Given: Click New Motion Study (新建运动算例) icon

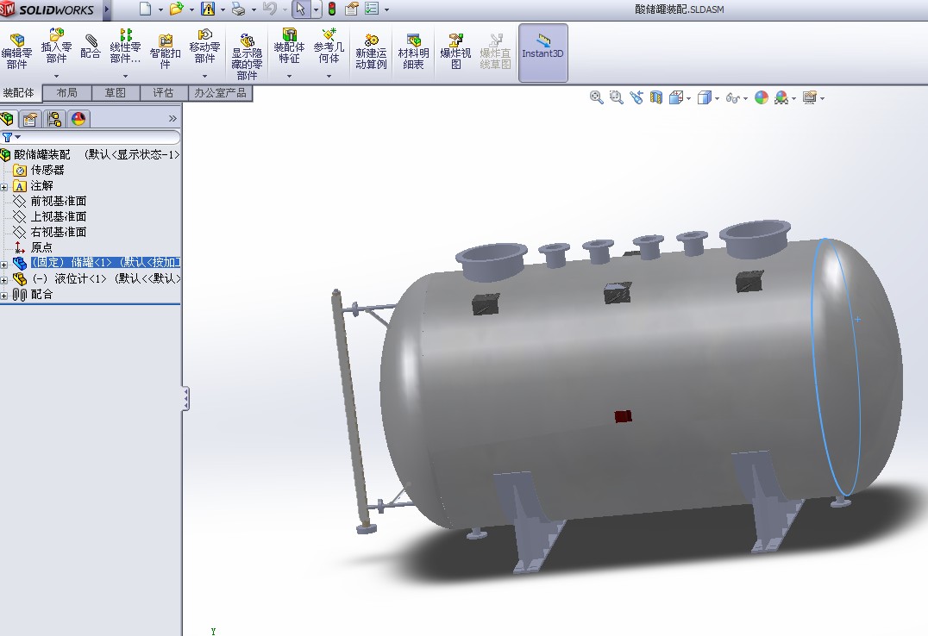Looking at the screenshot, I should point(371,52).
